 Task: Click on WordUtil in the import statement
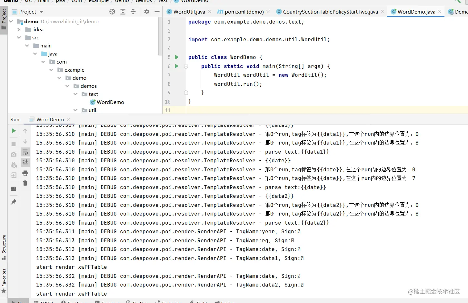(x=314, y=39)
